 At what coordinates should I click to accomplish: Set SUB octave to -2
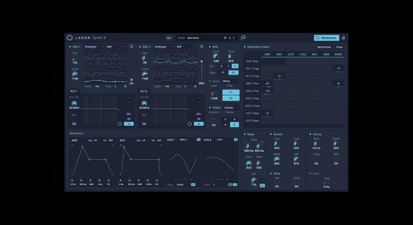pyautogui.click(x=235, y=66)
